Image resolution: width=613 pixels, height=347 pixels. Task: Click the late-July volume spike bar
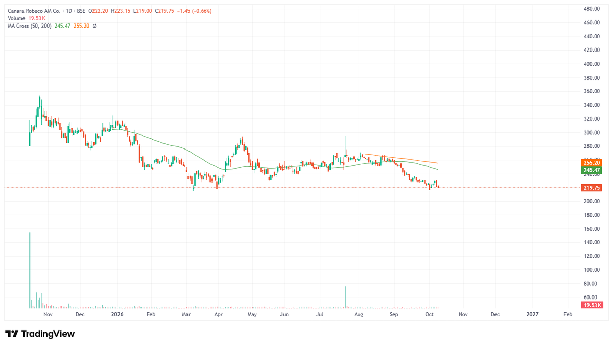(x=345, y=298)
